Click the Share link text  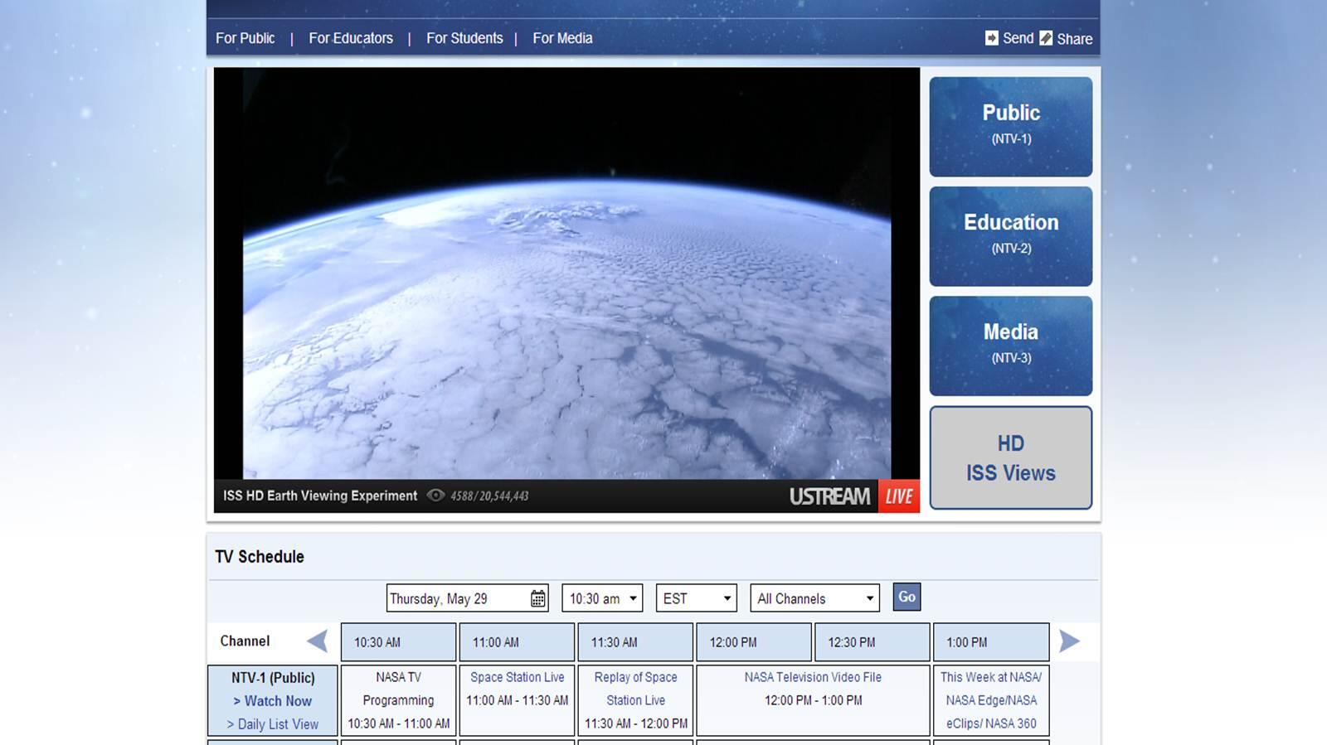[1074, 39]
